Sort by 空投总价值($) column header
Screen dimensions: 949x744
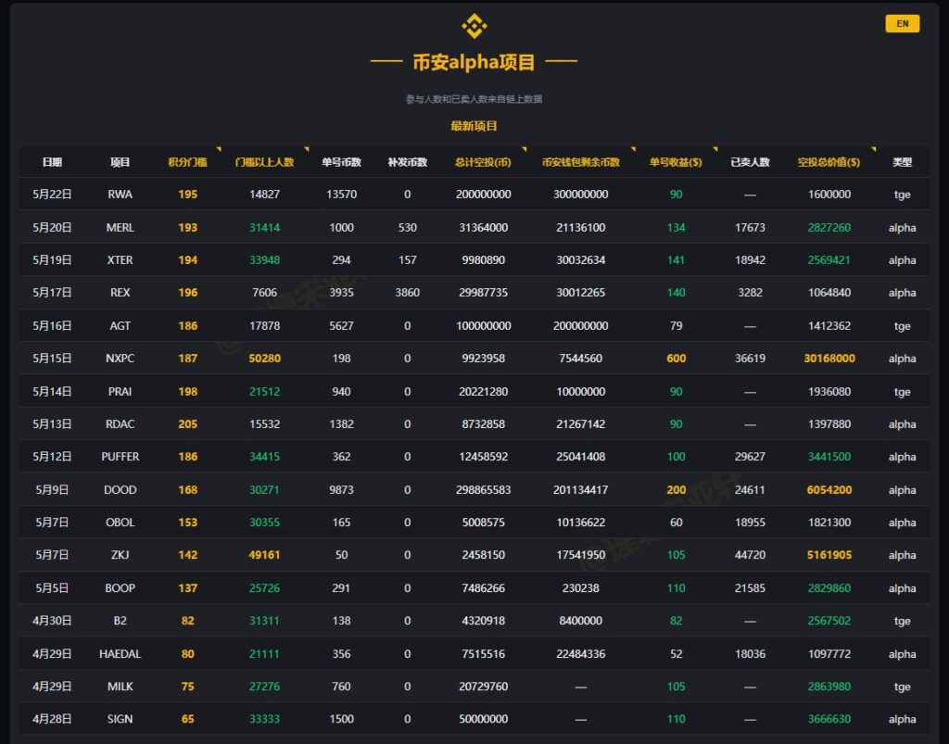829,162
